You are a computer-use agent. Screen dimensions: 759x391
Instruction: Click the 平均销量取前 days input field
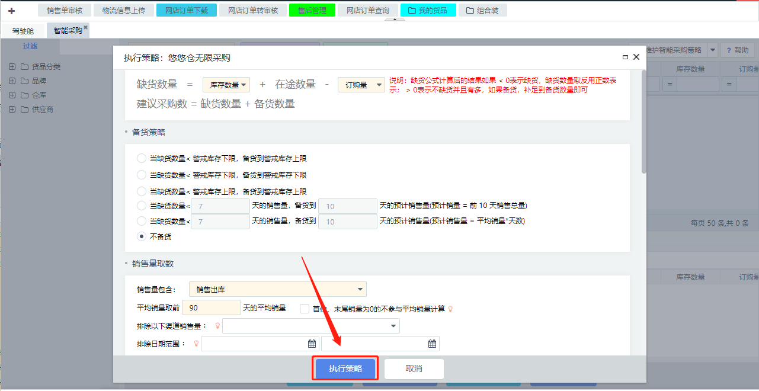point(211,307)
